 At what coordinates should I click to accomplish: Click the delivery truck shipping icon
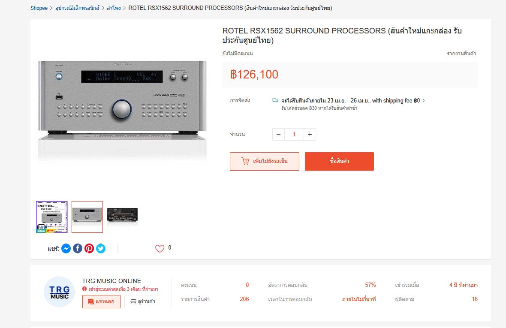pos(275,100)
